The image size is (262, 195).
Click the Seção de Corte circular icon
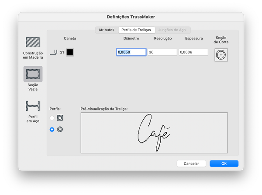(221, 55)
